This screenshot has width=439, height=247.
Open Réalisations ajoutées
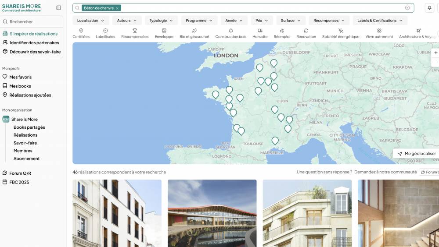click(x=27, y=95)
